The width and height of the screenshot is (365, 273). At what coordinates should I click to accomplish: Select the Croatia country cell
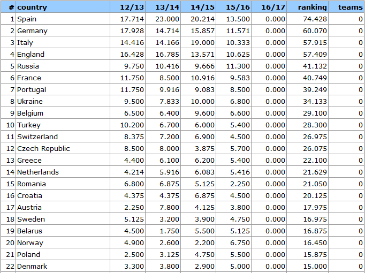point(63,195)
